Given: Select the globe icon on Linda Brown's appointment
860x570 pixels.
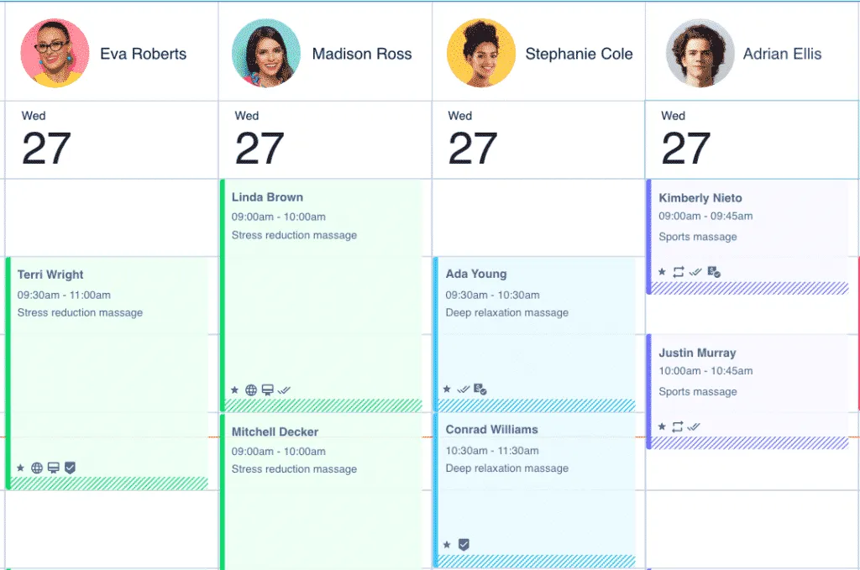Looking at the screenshot, I should (x=250, y=390).
